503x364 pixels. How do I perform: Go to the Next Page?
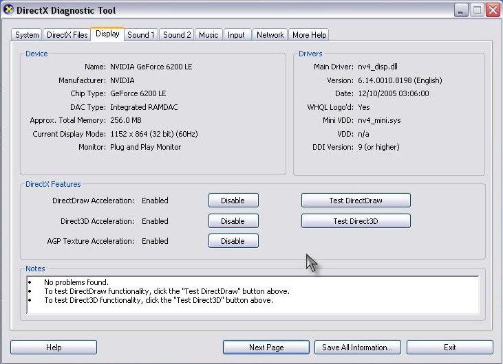[266, 348]
